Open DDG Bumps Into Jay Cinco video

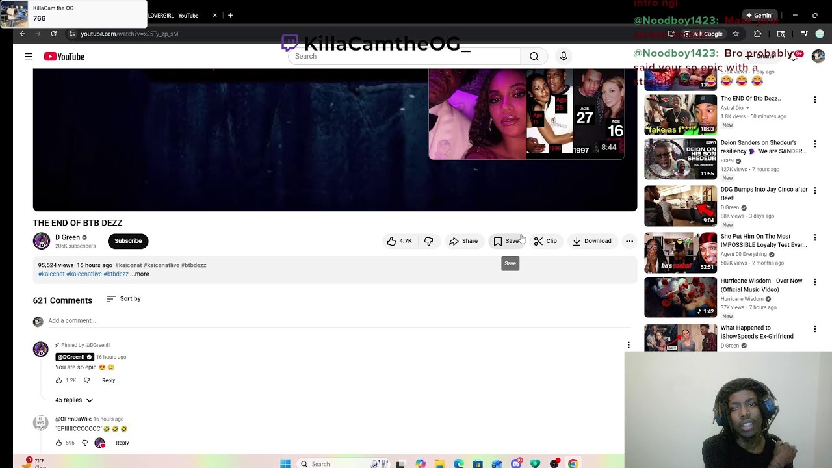(x=681, y=206)
